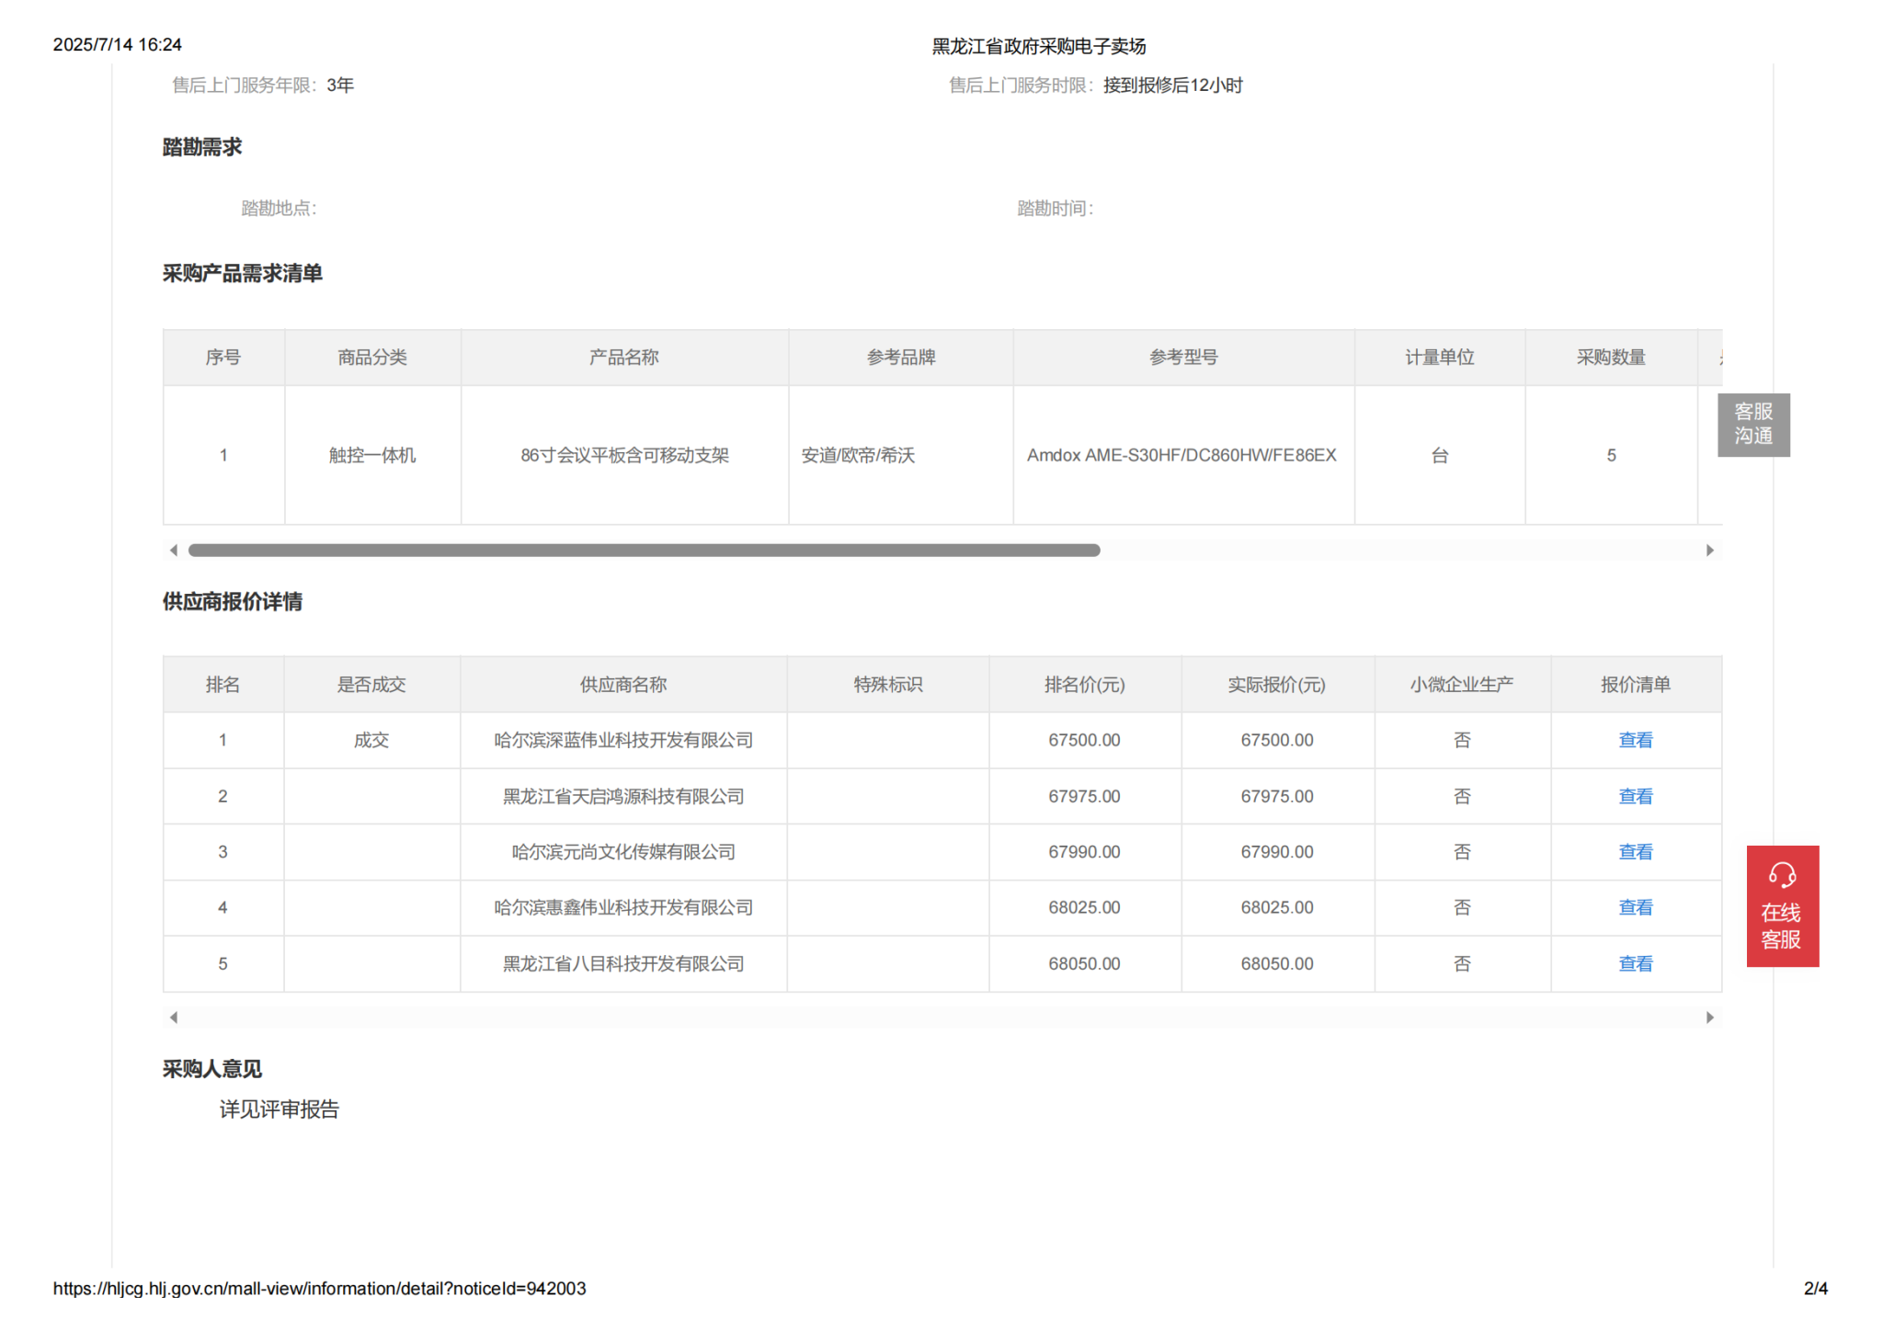This screenshot has width=1883, height=1330.
Task: Select the 86寸会议平板含可移动支架 product cell
Action: (624, 455)
